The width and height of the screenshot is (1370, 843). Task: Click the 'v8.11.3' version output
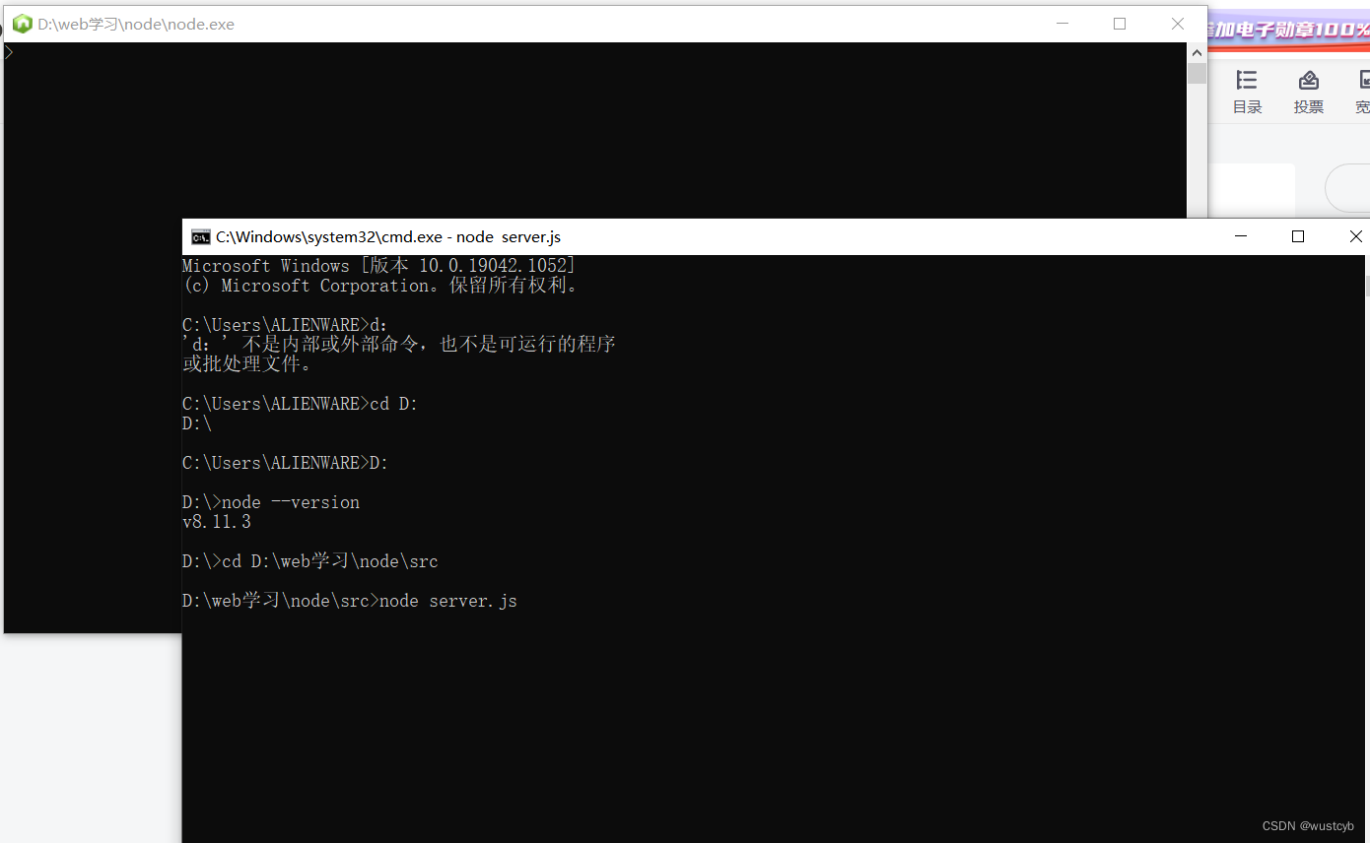pos(217,522)
